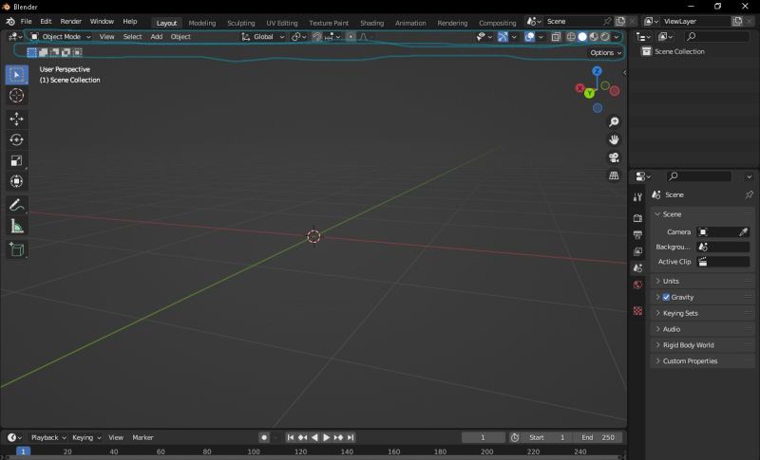
Task: Open the Scene properties tab
Action: coord(637,268)
